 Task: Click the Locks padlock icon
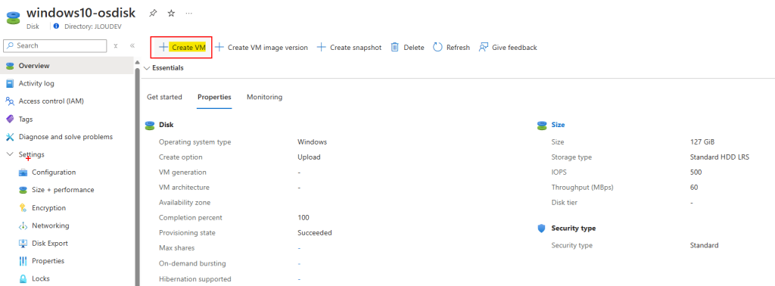tap(23, 279)
